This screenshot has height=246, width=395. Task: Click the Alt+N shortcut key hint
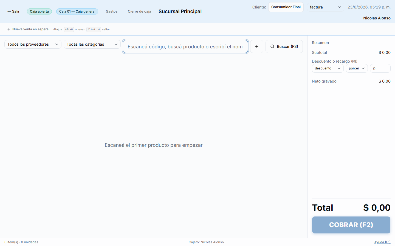click(69, 30)
